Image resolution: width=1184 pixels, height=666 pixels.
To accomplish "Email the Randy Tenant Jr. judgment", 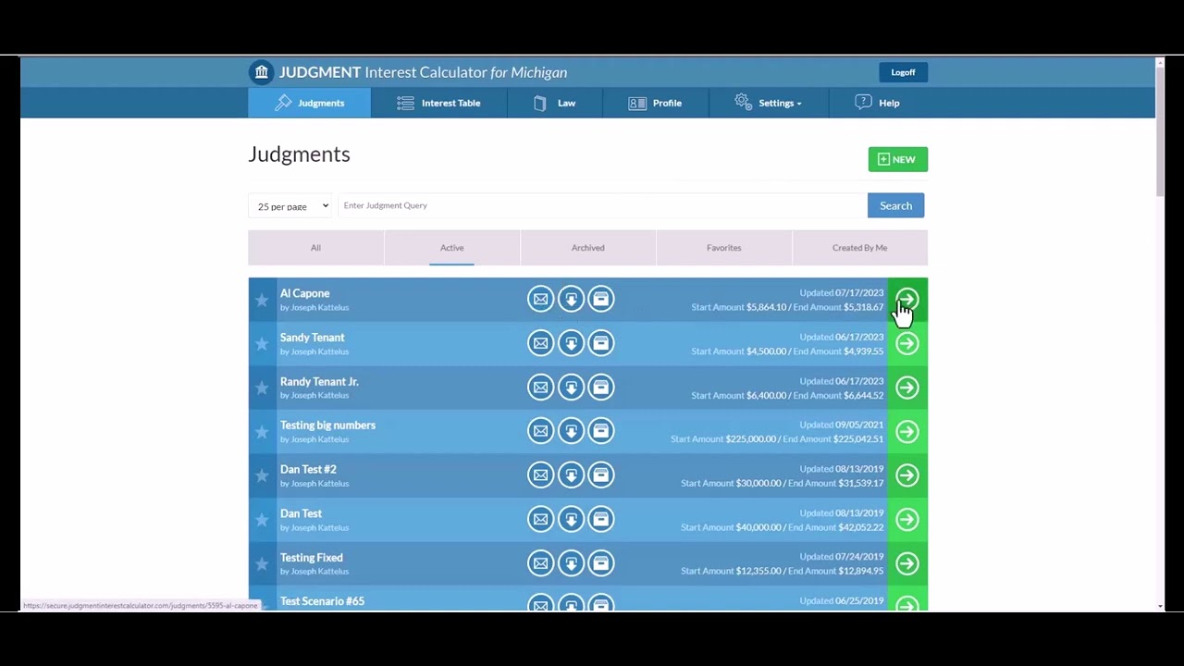I will (x=541, y=387).
